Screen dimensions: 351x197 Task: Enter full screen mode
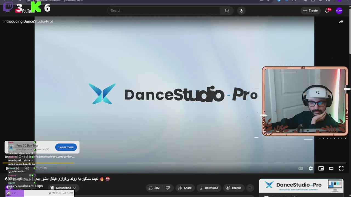click(341, 168)
